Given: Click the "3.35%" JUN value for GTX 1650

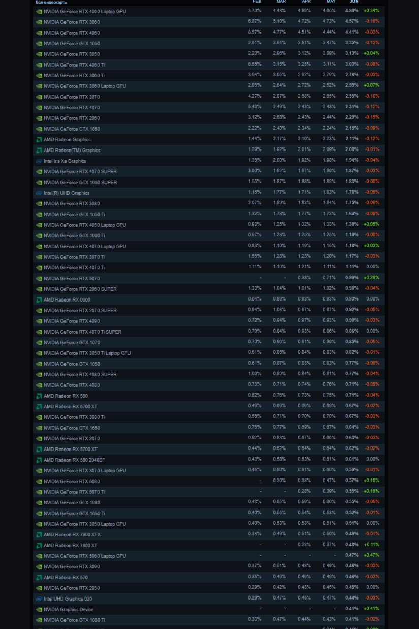Looking at the screenshot, I should [x=352, y=43].
